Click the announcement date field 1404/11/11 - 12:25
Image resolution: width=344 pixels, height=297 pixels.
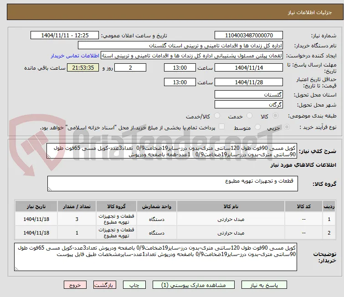65,36
